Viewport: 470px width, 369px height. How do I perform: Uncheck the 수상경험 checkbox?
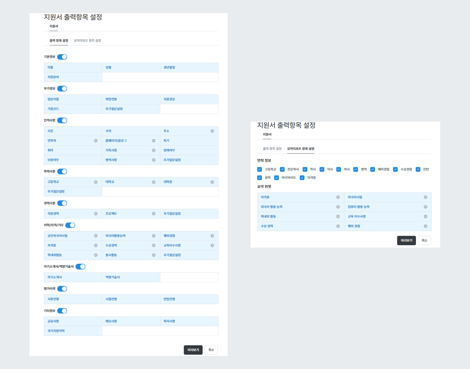395,169
